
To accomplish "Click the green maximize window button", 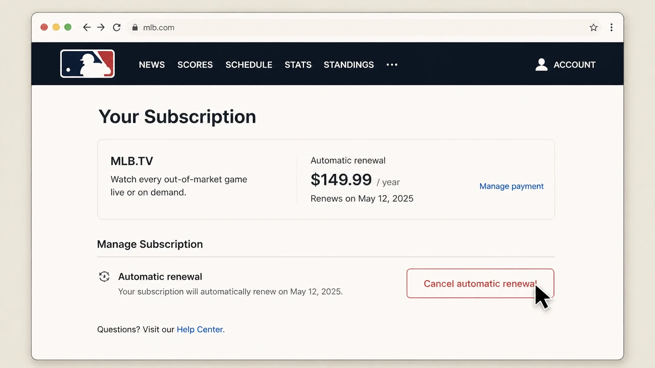I will 68,27.
